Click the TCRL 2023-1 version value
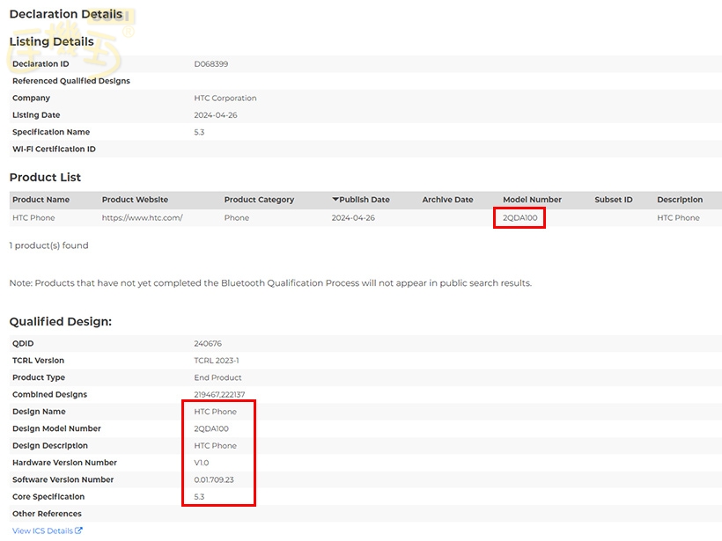Image resolution: width=722 pixels, height=541 pixels. tap(217, 361)
